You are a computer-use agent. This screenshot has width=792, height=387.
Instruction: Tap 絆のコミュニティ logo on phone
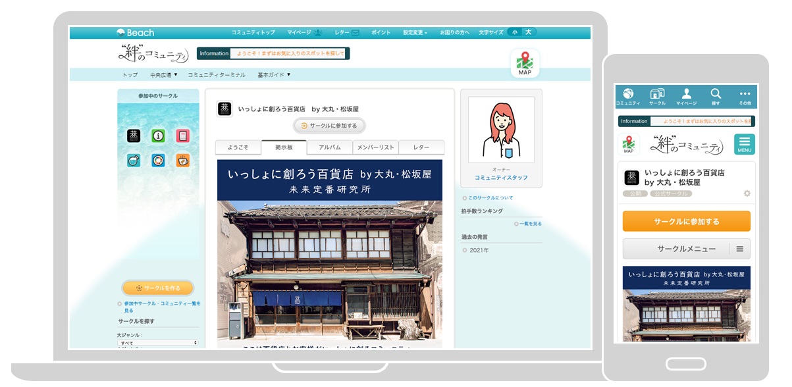point(687,143)
